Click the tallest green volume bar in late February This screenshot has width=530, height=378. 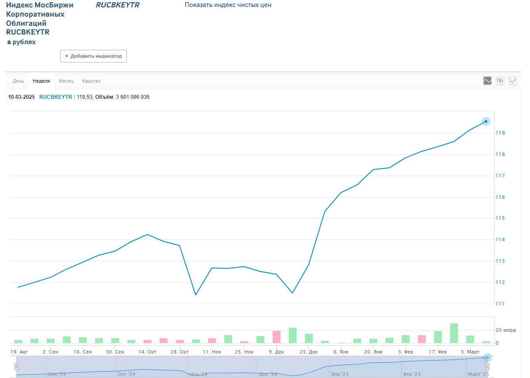(454, 333)
